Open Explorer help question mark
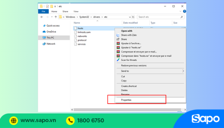The width and height of the screenshot is (224, 128). point(184,11)
